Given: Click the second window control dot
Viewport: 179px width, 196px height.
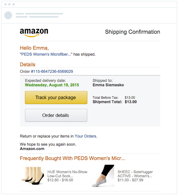Looking at the screenshot, I should click(x=9, y=4).
